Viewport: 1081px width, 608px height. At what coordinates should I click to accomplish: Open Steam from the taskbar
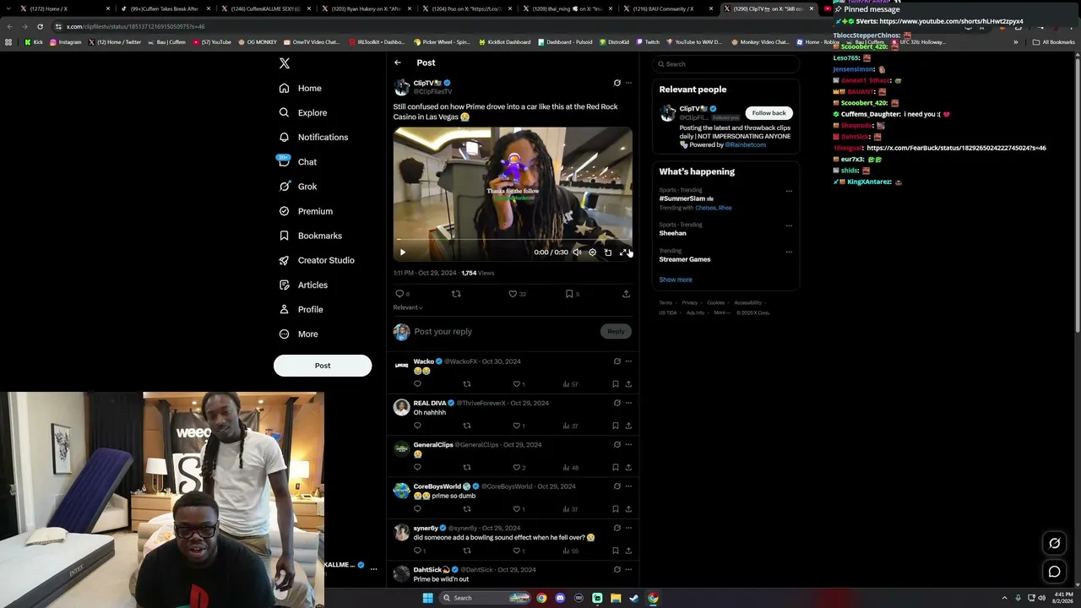click(634, 598)
